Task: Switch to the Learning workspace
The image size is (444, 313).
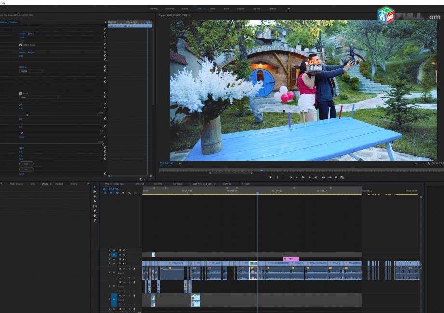Action: [x=153, y=9]
